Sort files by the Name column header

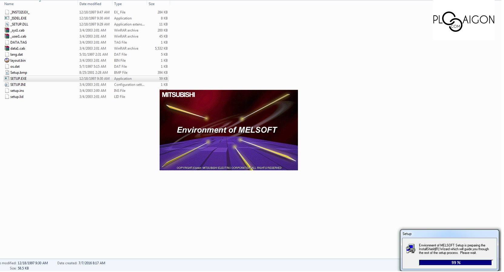[x=9, y=4]
